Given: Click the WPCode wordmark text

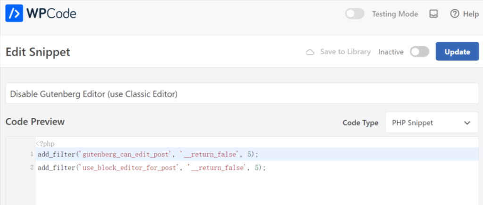Looking at the screenshot, I should (51, 14).
